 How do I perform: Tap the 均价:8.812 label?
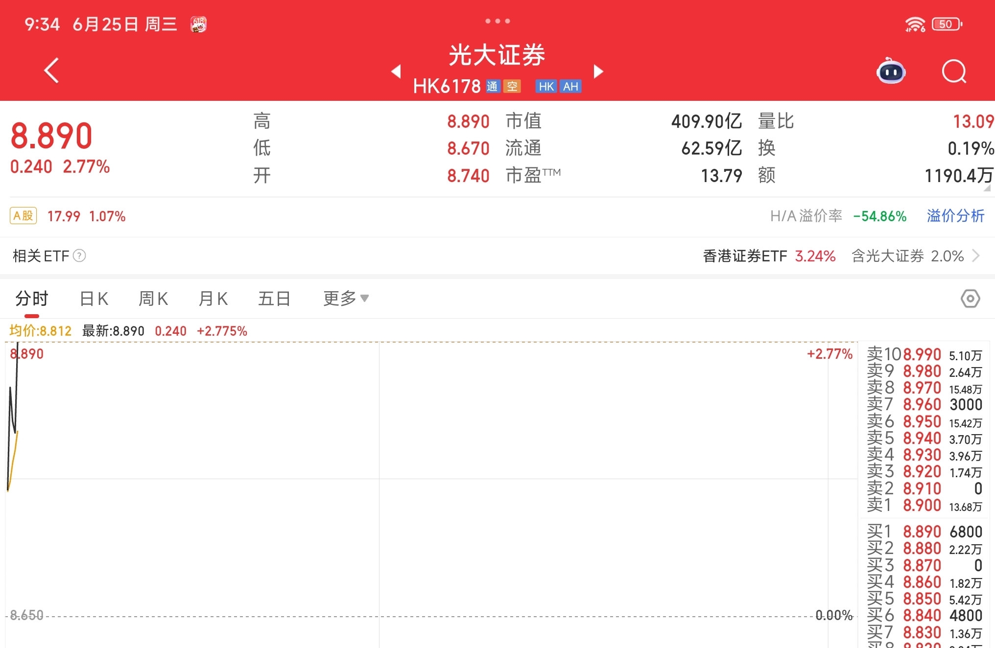41,331
